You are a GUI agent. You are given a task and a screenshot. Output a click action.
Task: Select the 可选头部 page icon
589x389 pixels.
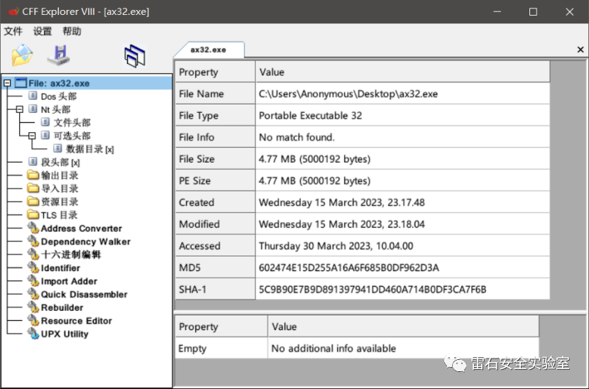(45, 136)
